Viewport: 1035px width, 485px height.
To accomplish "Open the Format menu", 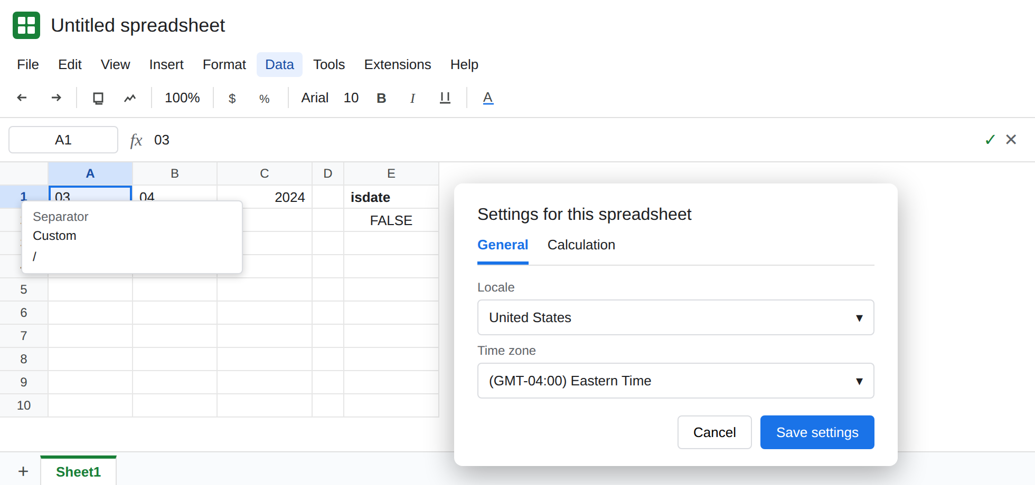I will pos(224,64).
